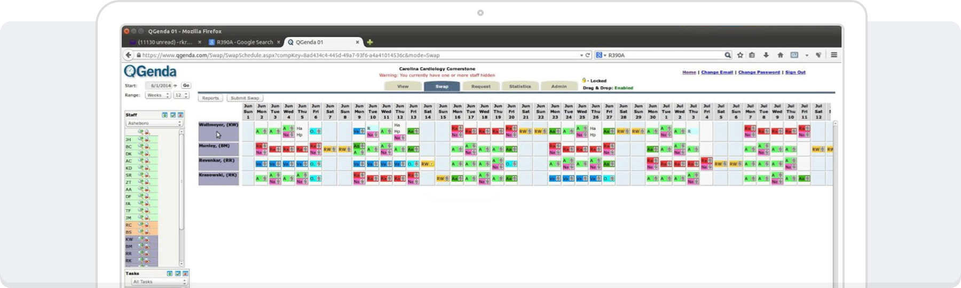Close the R390A Google Search tab

tap(278, 42)
